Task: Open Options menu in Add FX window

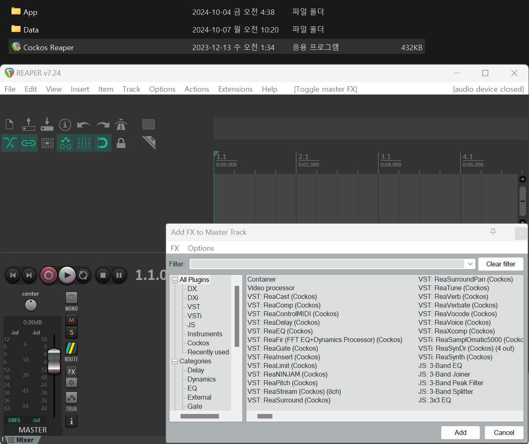Action: (x=201, y=248)
